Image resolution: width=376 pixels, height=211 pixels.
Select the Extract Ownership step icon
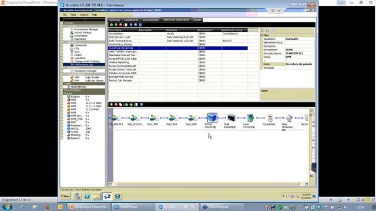(x=212, y=118)
